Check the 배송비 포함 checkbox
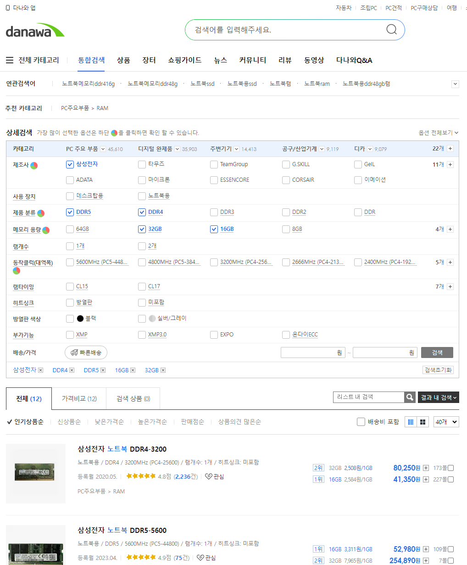Image resolution: width=467 pixels, height=565 pixels. coord(361,422)
